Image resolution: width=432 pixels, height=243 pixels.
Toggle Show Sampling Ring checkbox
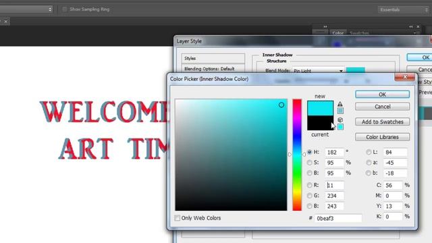(x=65, y=9)
